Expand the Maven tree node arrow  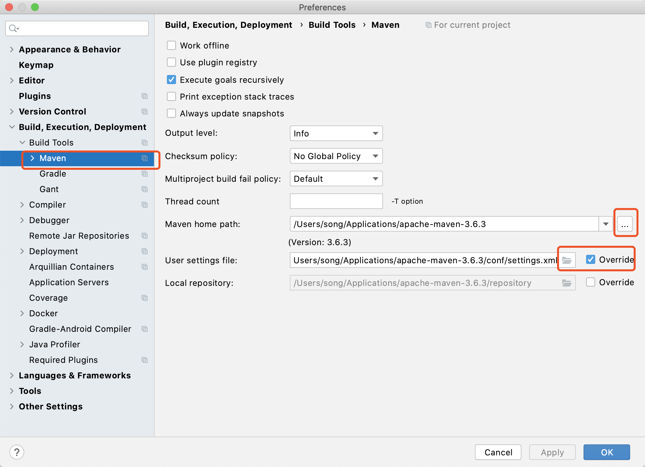pos(32,158)
